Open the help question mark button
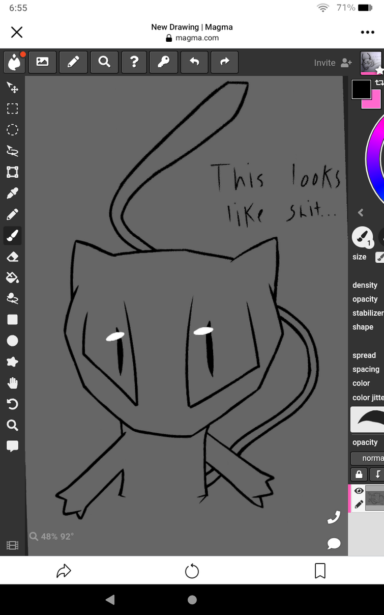The width and height of the screenshot is (384, 615). coord(134,62)
